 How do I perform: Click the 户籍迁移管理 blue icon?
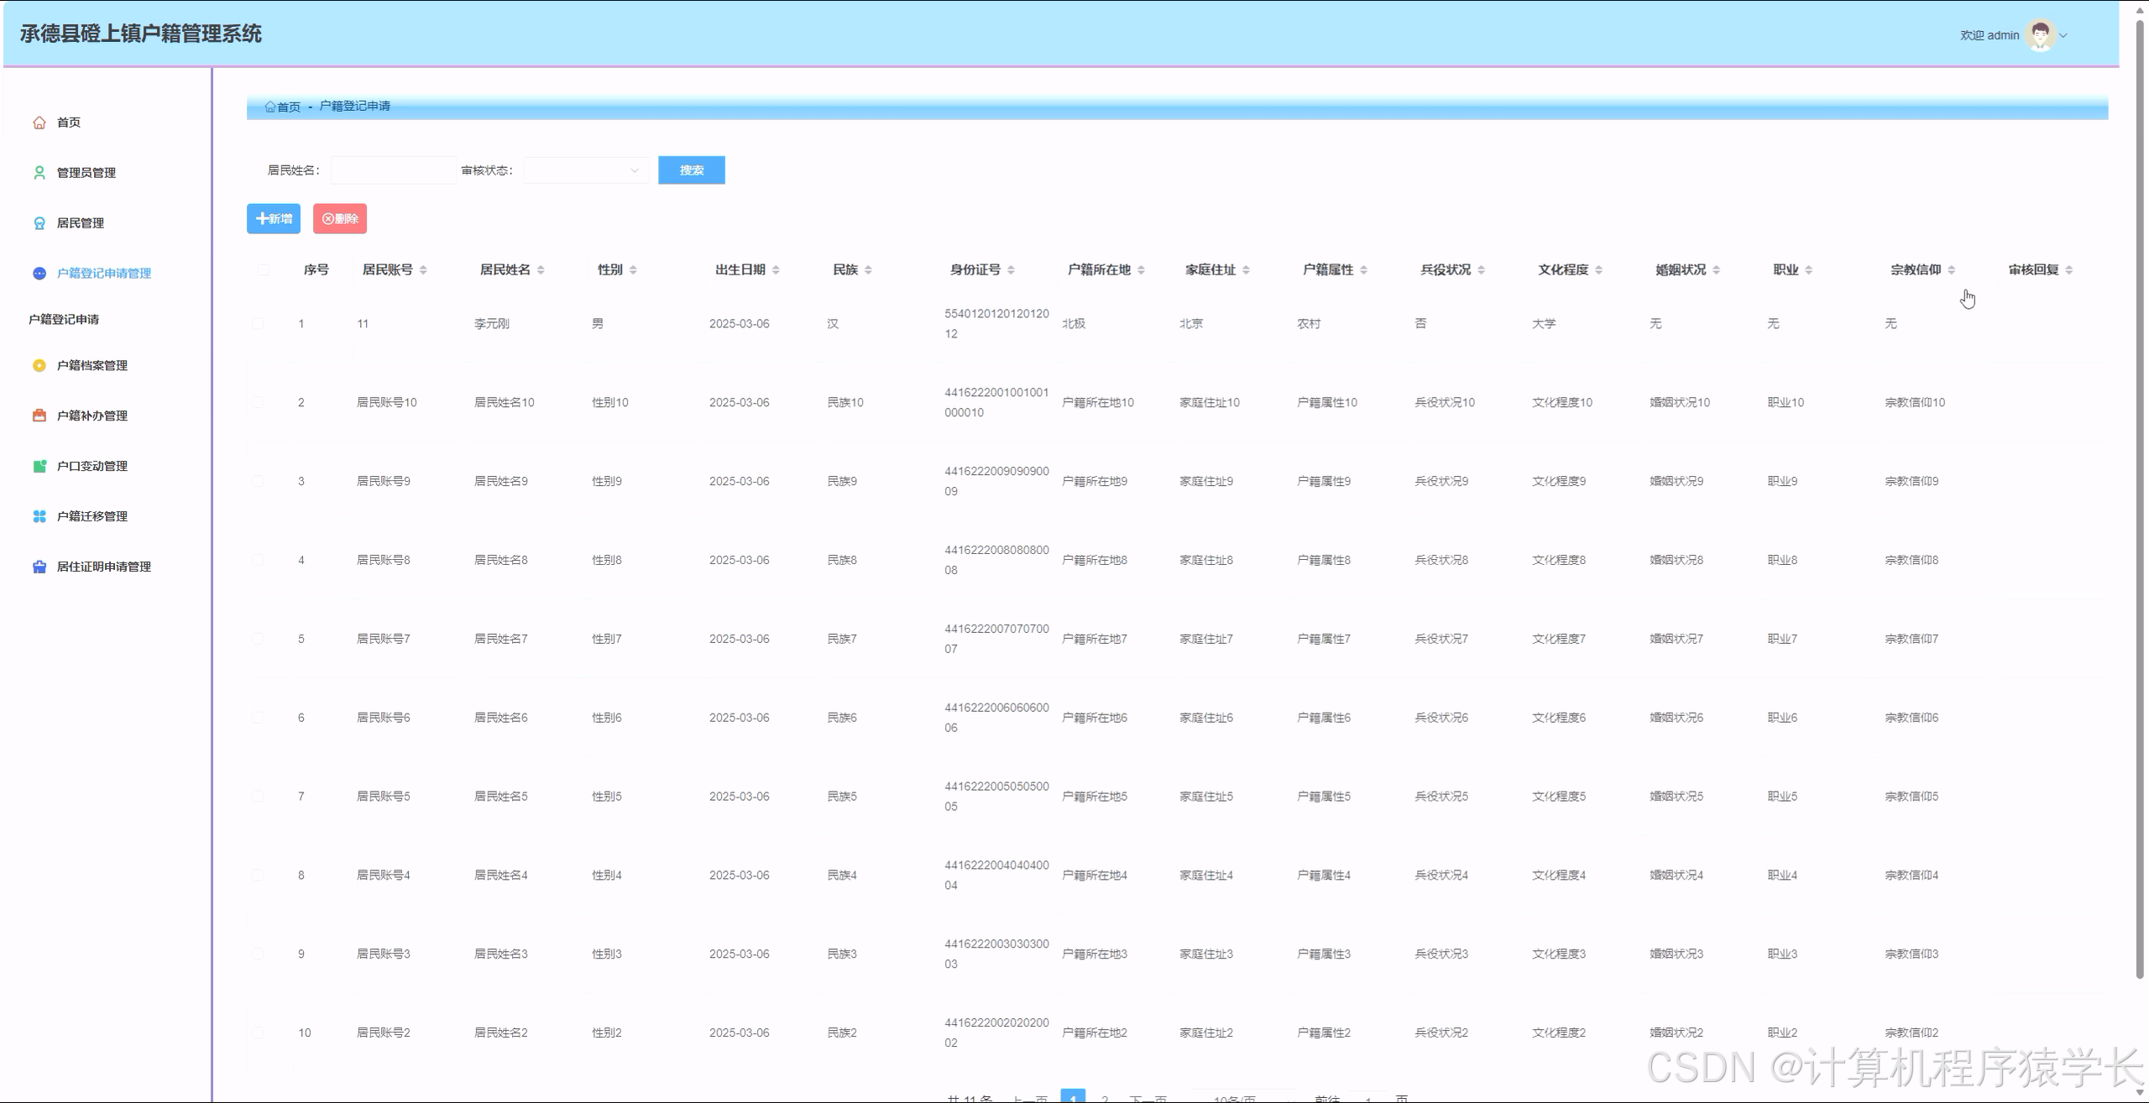coord(39,516)
